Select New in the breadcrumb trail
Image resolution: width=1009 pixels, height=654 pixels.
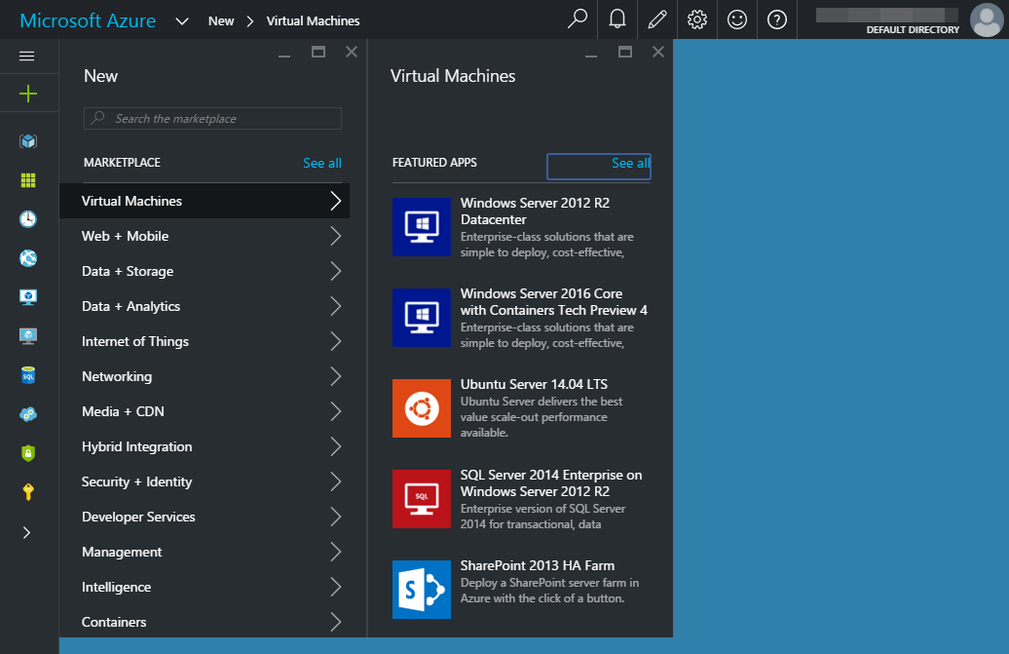(x=221, y=19)
